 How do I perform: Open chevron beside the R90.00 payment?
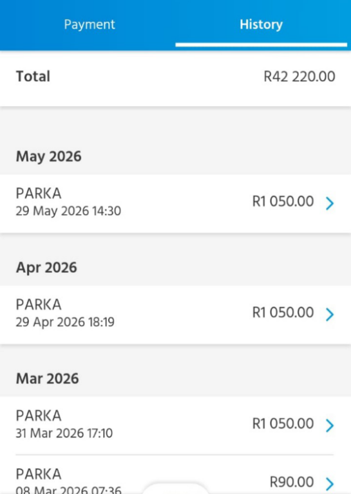click(x=330, y=483)
